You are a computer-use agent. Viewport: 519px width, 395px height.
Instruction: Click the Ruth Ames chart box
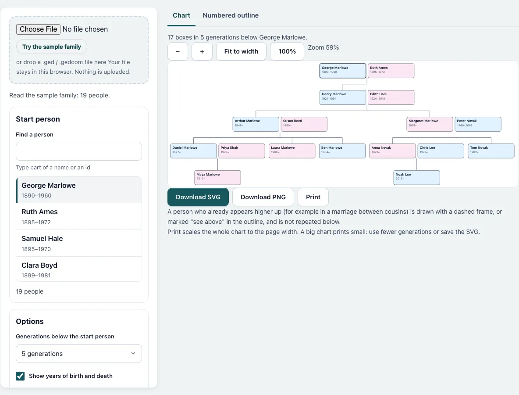[391, 71]
